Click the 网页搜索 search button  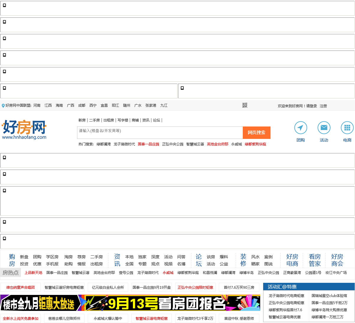[256, 133]
